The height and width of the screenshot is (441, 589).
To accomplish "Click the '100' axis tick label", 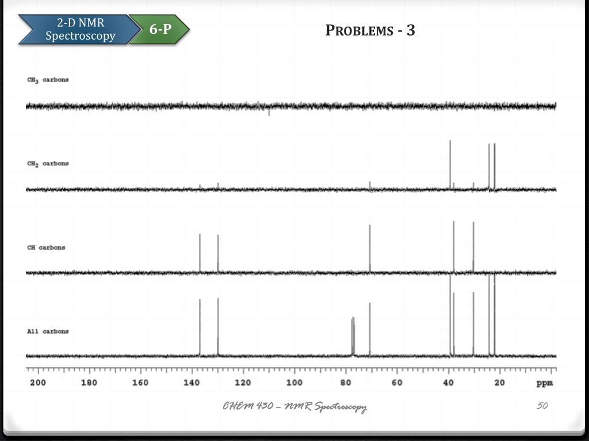I will [x=294, y=383].
